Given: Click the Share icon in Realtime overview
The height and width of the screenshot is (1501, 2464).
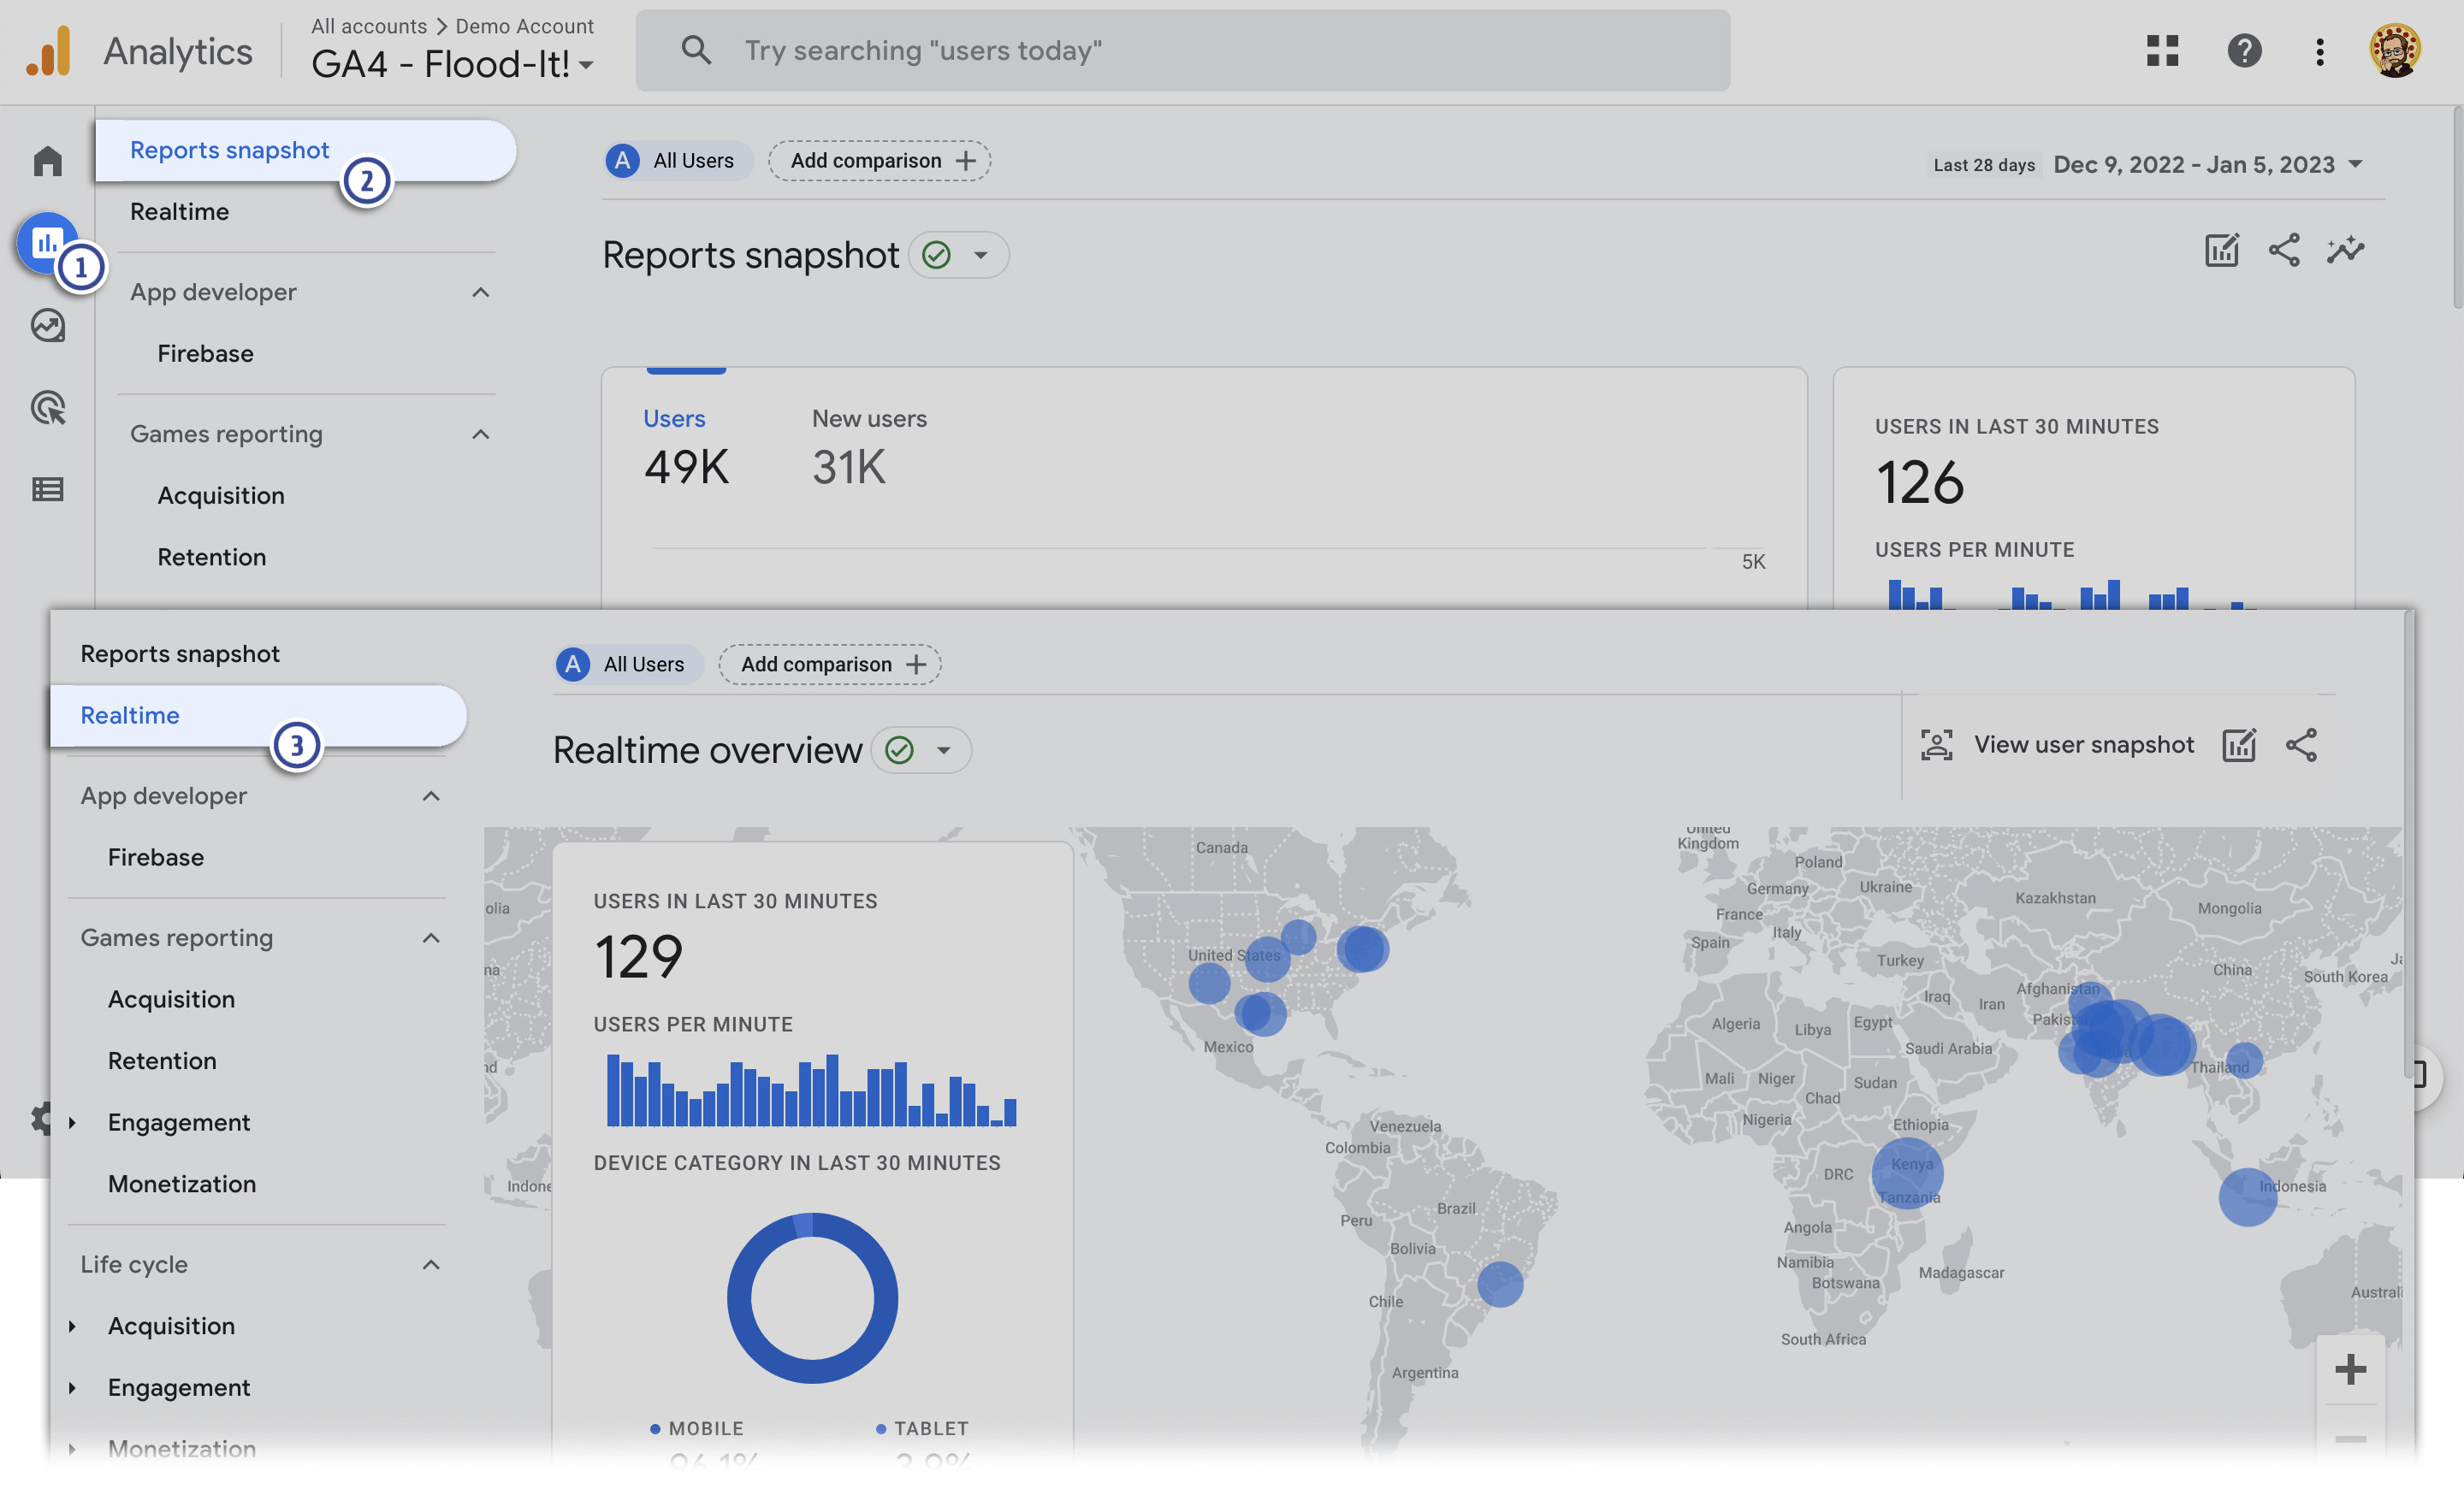Looking at the screenshot, I should pos(2301,744).
